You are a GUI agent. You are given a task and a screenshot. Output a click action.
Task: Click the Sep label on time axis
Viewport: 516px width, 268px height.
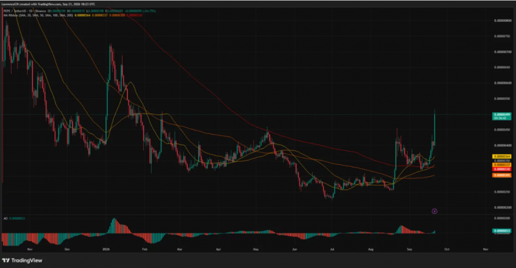click(x=410, y=249)
